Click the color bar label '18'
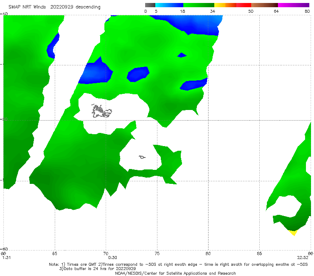Screen dimensions: 314x276 point(182,11)
